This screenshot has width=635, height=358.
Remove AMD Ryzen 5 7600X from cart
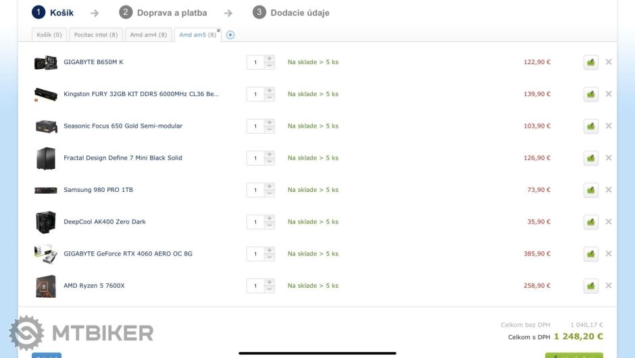pyautogui.click(x=609, y=286)
